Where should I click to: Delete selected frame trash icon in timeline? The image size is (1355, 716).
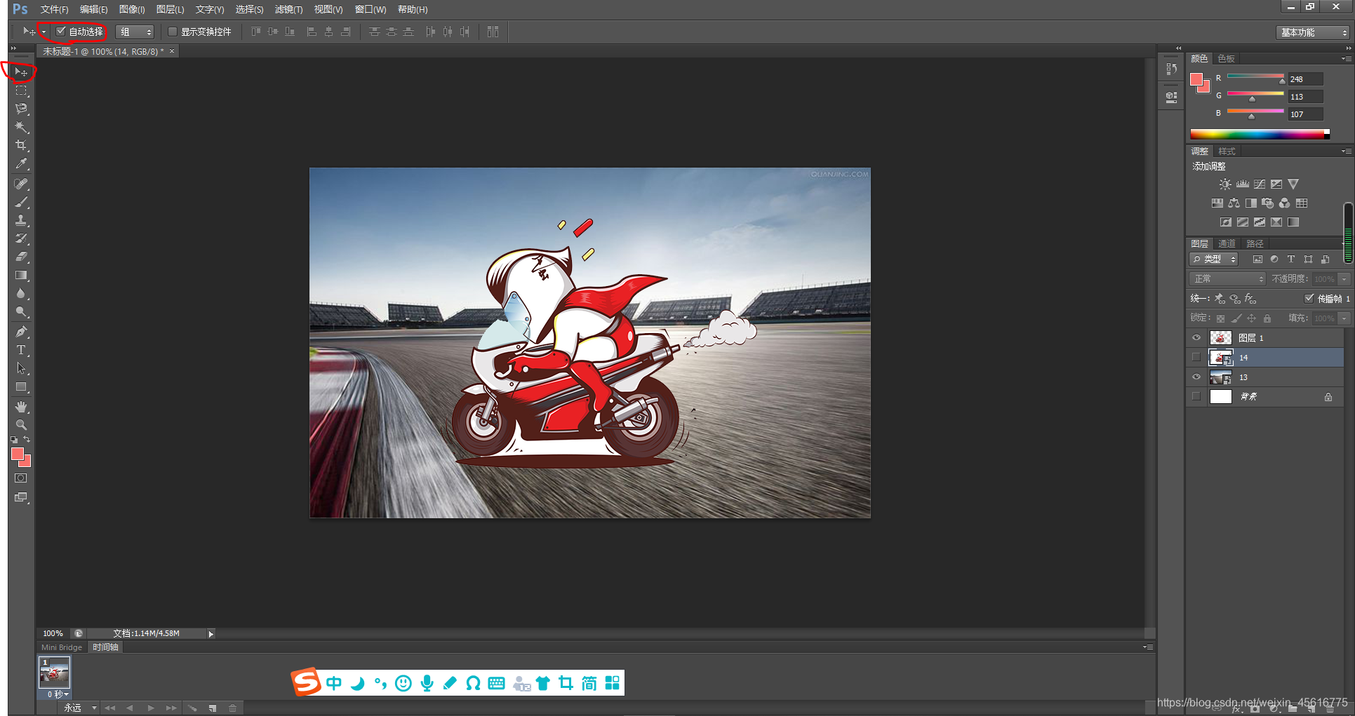pos(232,708)
